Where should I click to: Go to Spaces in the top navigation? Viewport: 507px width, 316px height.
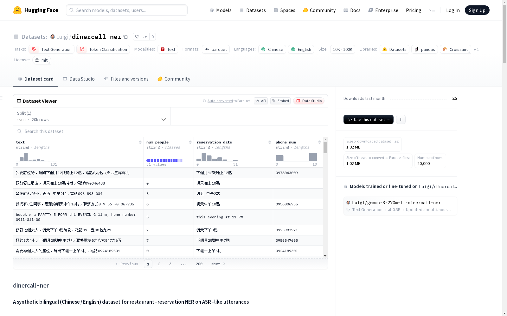click(x=285, y=10)
